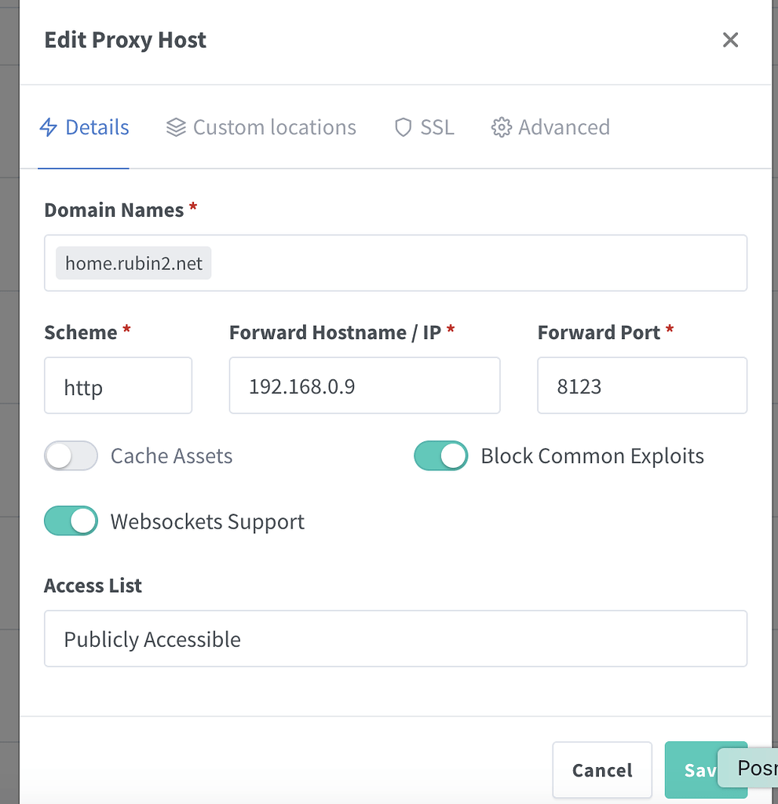The image size is (778, 804).
Task: Click the home.rubin2.net domain tag
Action: click(133, 263)
